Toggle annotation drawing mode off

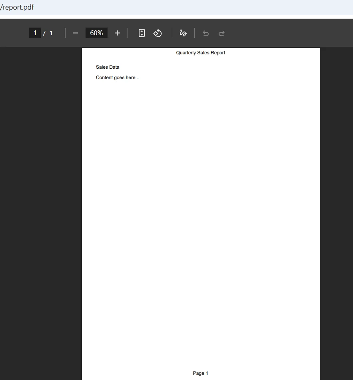click(183, 33)
